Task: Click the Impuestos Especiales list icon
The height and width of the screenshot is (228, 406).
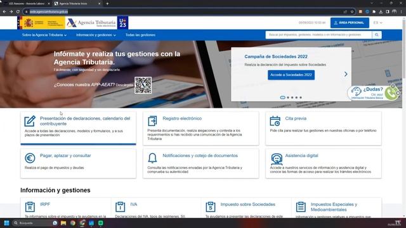Action: pos(301,207)
